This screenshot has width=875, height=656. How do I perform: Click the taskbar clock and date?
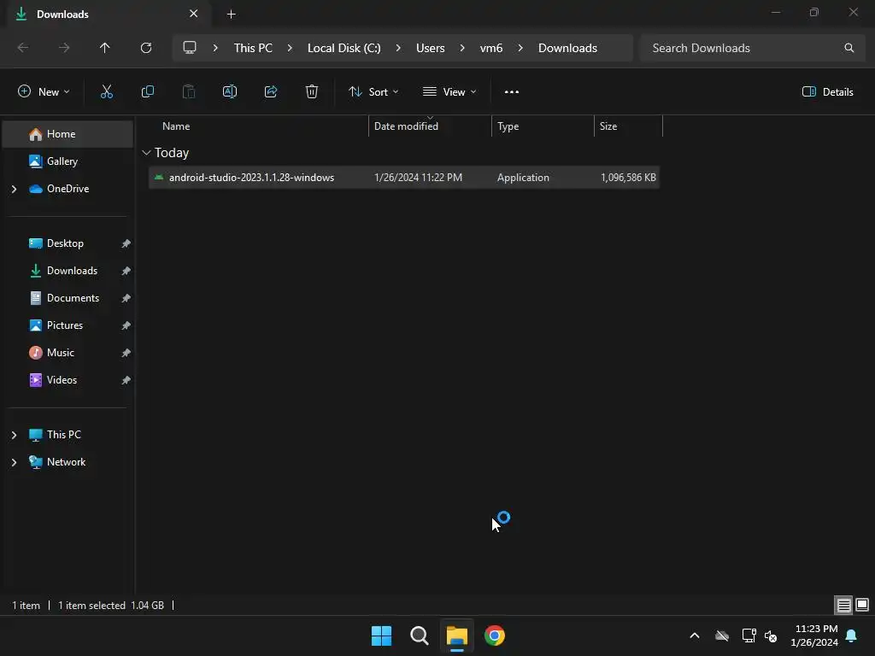pyautogui.click(x=814, y=635)
